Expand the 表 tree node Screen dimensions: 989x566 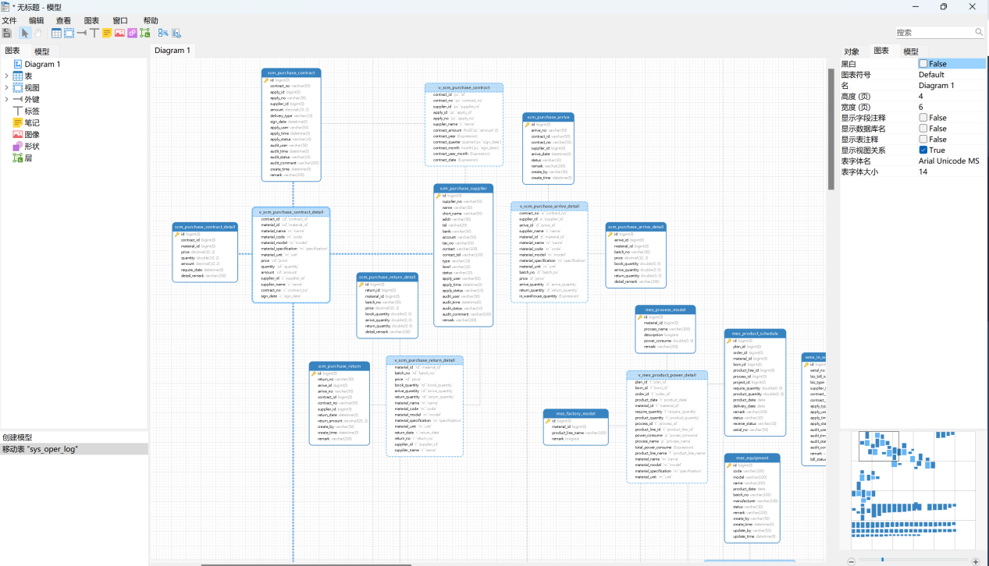point(6,76)
